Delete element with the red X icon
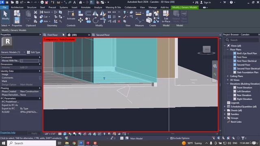This screenshot has width=260, height=146. click(119, 21)
